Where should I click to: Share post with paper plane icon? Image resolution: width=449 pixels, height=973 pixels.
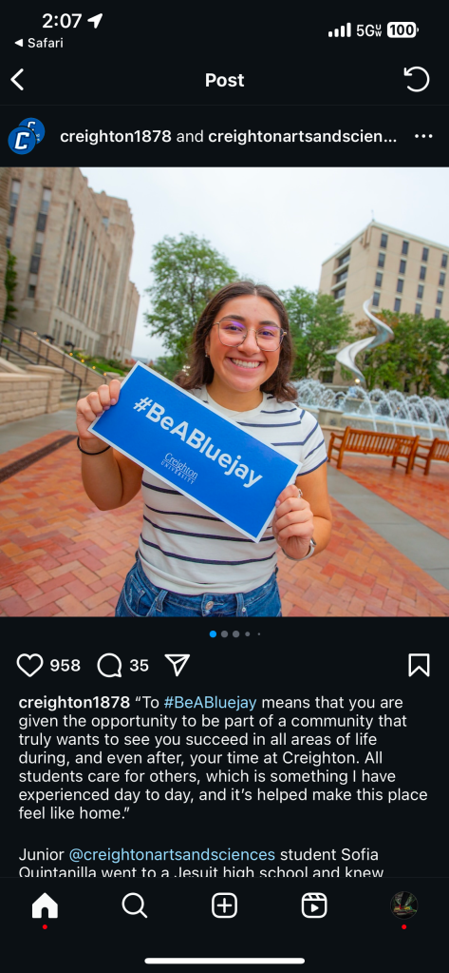(x=178, y=665)
